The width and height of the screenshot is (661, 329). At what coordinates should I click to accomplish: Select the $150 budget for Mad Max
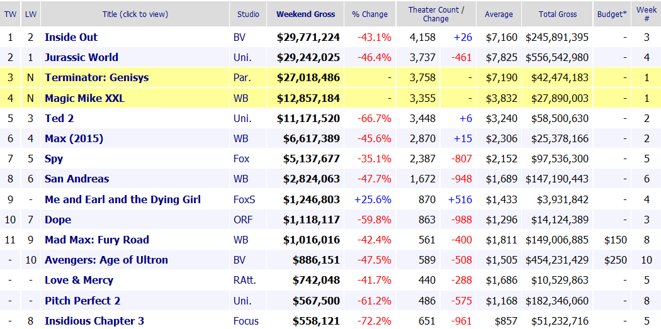click(615, 240)
